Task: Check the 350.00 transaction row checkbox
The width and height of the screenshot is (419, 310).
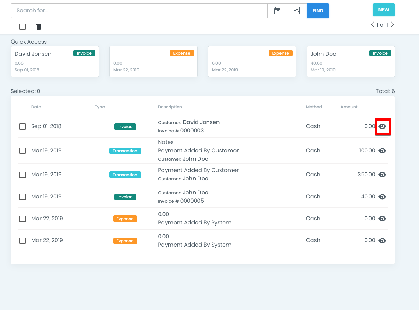Action: pos(23,175)
